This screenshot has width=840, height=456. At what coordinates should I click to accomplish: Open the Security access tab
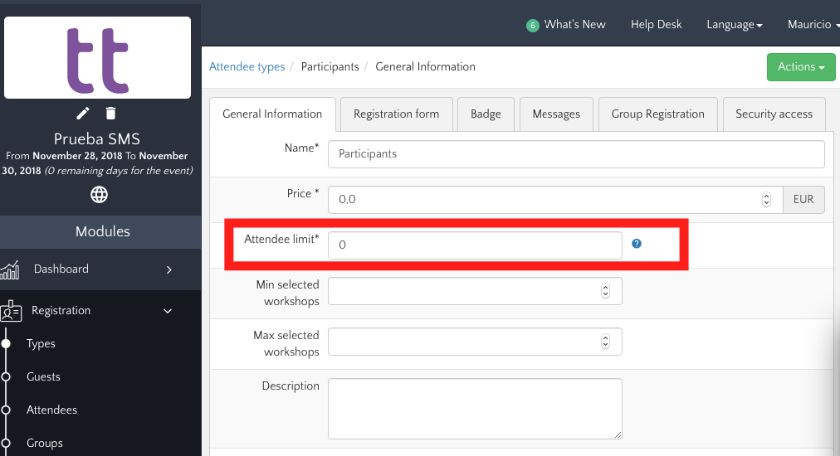774,114
